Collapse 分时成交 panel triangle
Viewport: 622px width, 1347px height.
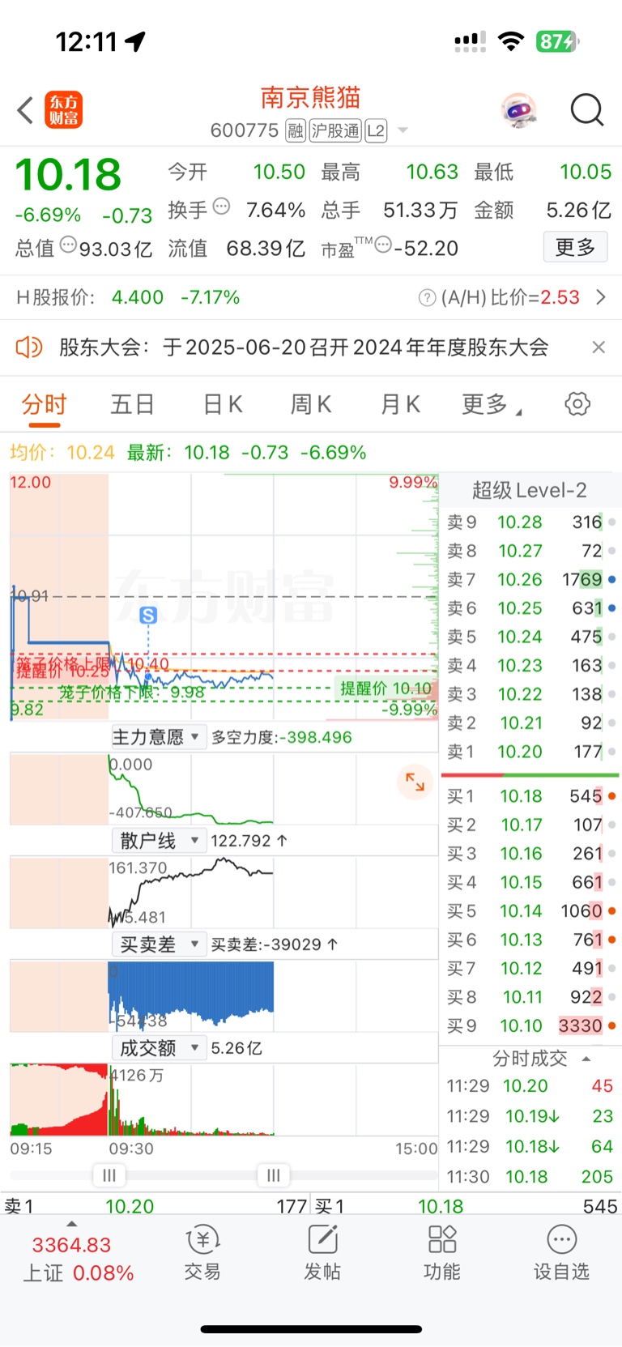coord(586,1059)
